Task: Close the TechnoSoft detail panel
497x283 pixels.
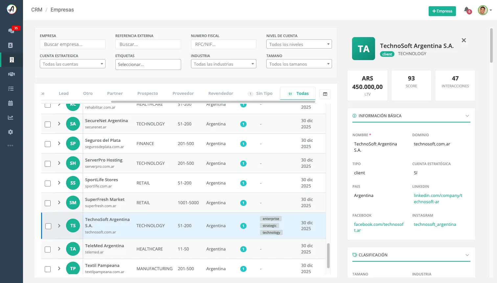Action: tap(464, 40)
